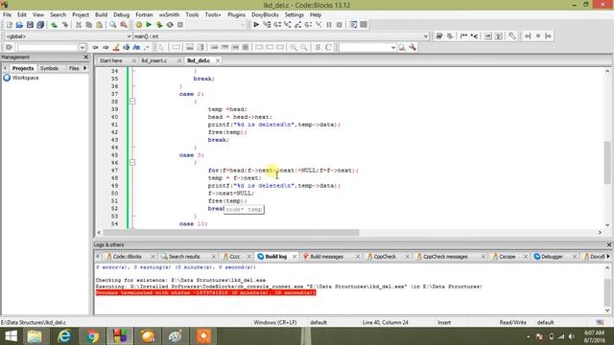Viewport: 614px width, 345px height.
Task: Open the DoxyBlocks menu
Action: pyautogui.click(x=265, y=14)
